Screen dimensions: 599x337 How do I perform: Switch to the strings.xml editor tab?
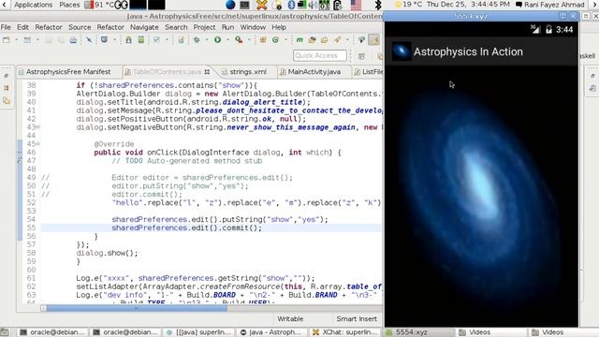[x=248, y=71]
